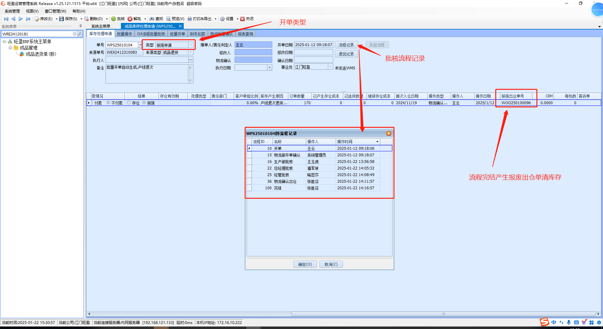Click into the 备注 remark text box
Viewport: 603px width, 329px height.
pyautogui.click(x=147, y=74)
